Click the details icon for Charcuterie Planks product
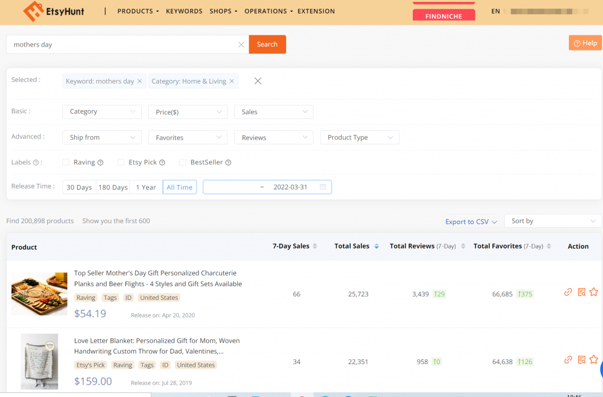The width and height of the screenshot is (603, 397). [x=581, y=292]
